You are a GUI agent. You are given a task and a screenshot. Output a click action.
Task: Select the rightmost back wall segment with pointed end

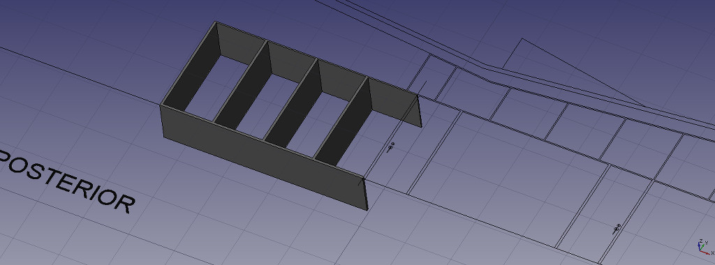[395, 103]
